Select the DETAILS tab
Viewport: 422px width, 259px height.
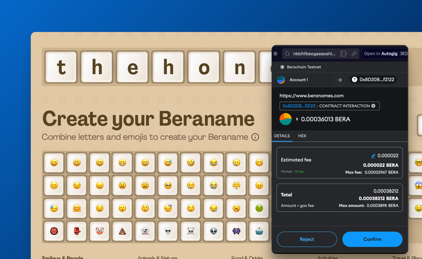282,136
